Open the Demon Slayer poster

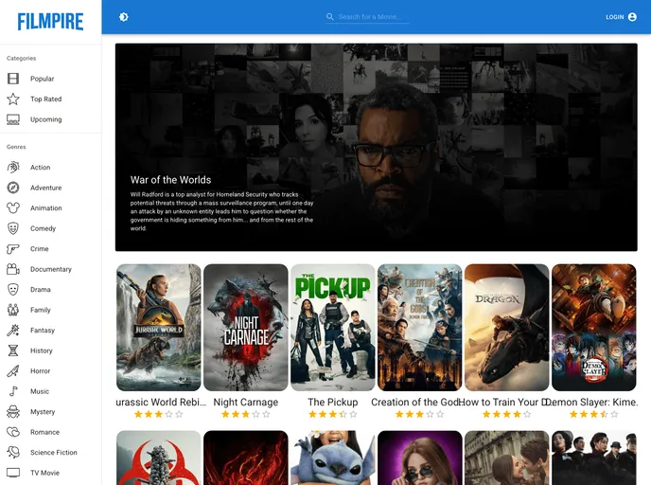click(x=593, y=328)
